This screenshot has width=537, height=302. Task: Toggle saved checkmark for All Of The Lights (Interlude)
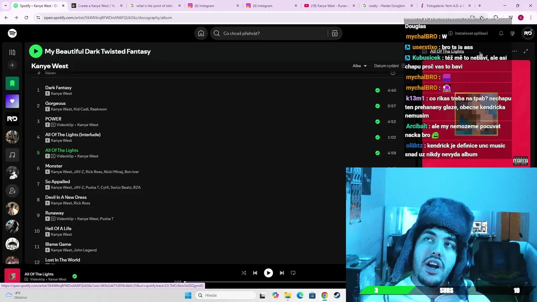(x=378, y=137)
